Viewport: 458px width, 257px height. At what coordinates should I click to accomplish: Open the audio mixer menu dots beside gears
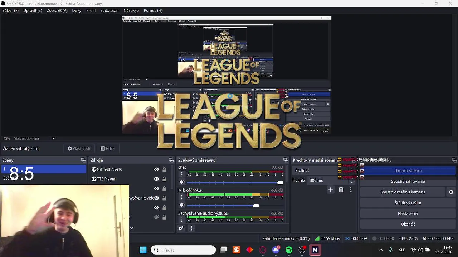coord(191,228)
